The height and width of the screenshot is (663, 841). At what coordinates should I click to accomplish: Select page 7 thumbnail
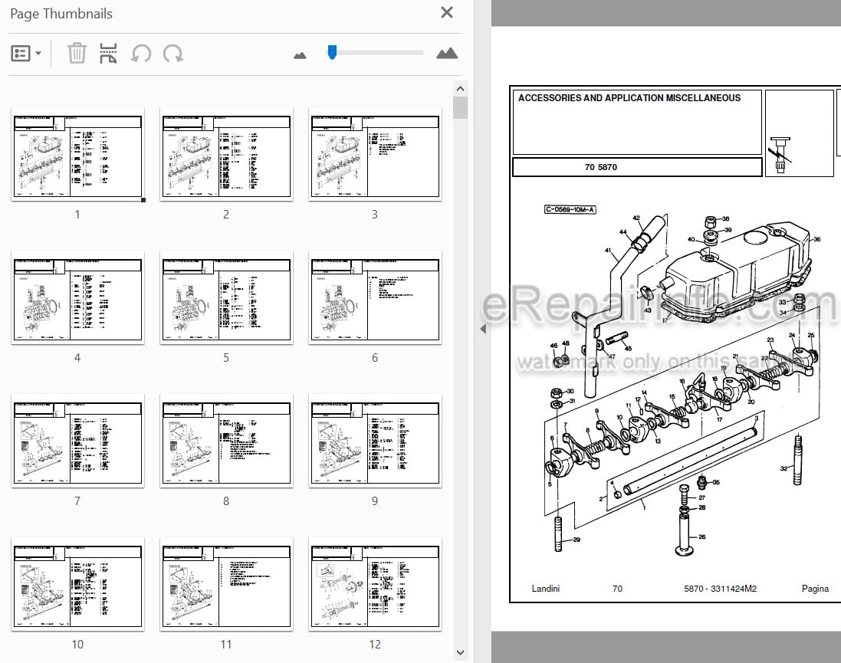[x=77, y=441]
